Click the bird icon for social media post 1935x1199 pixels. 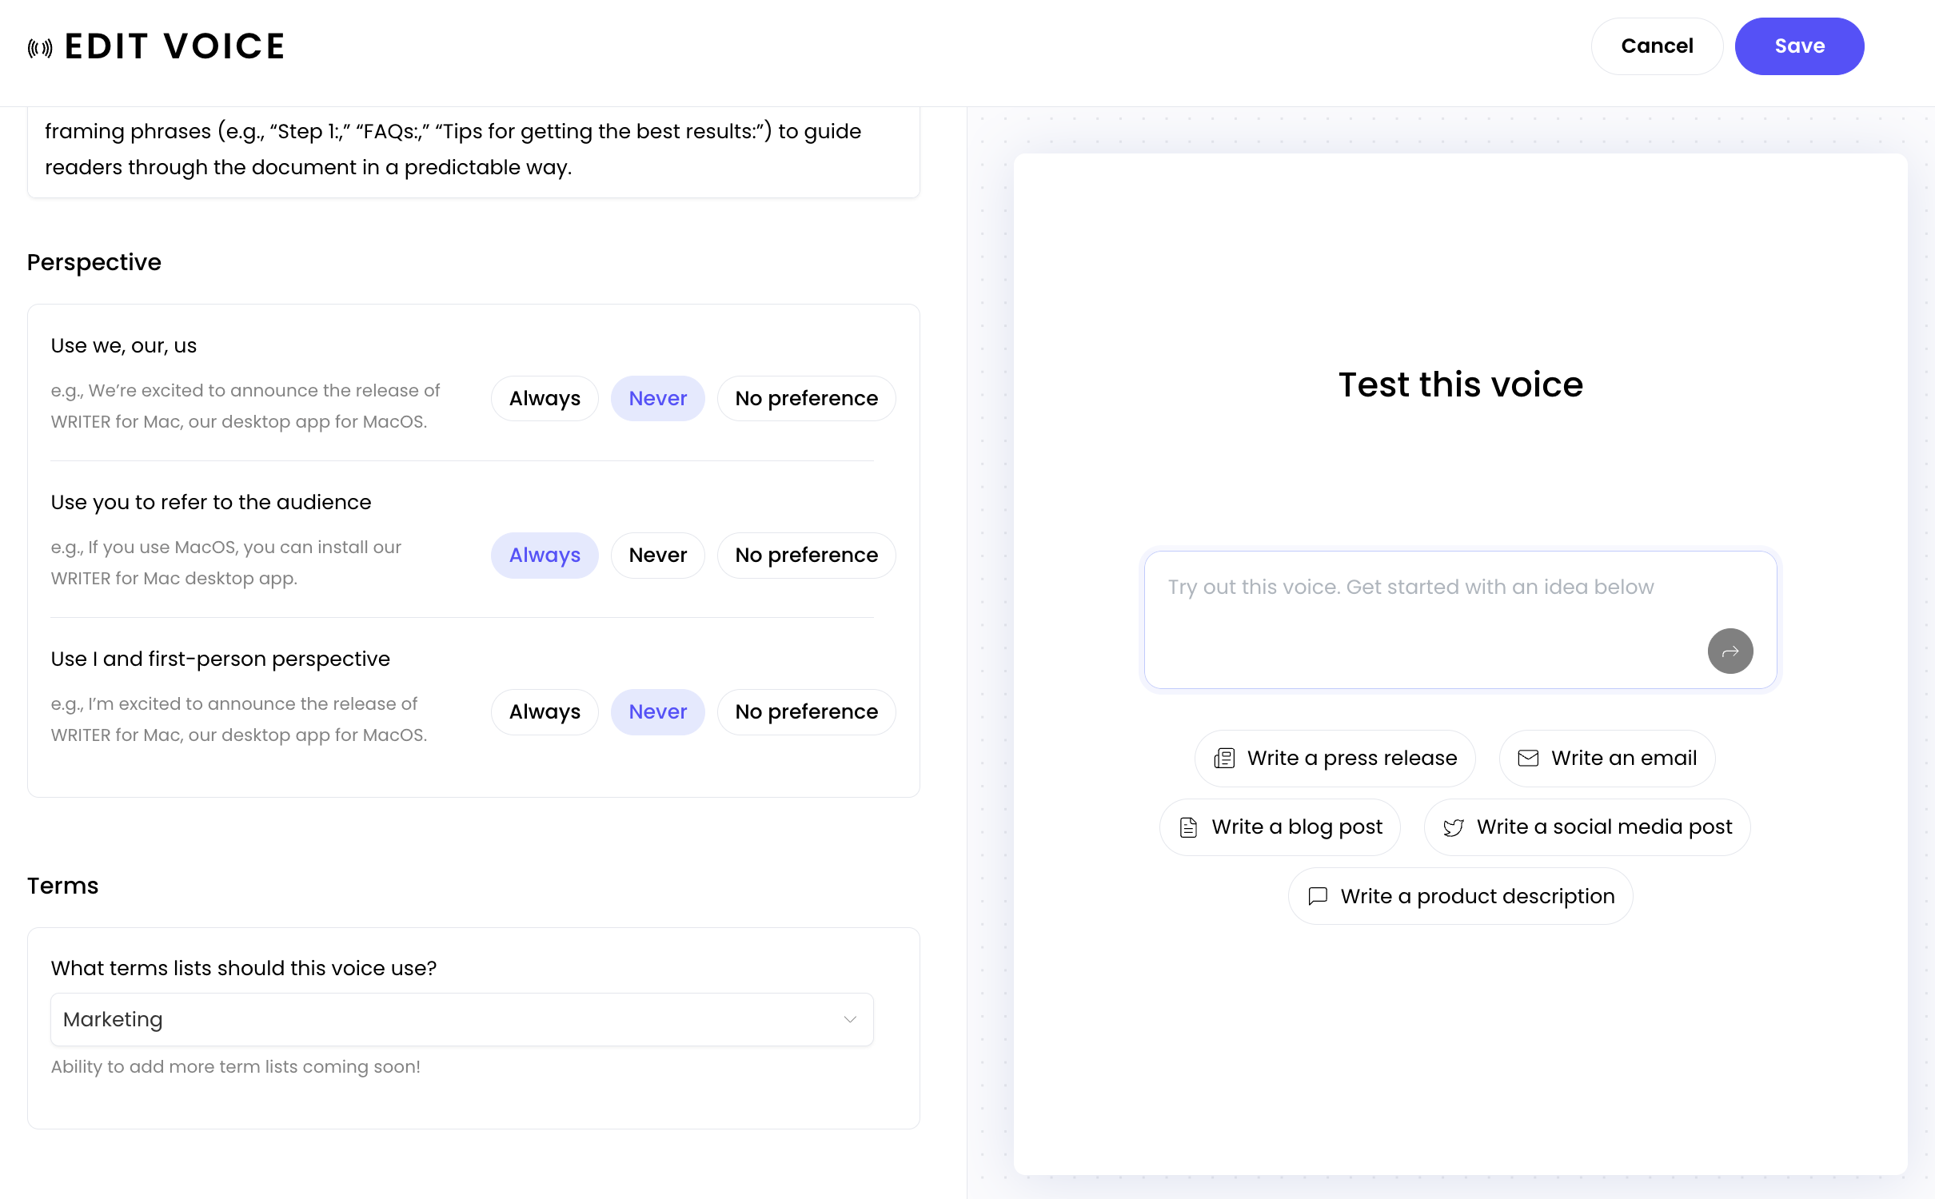tap(1454, 827)
